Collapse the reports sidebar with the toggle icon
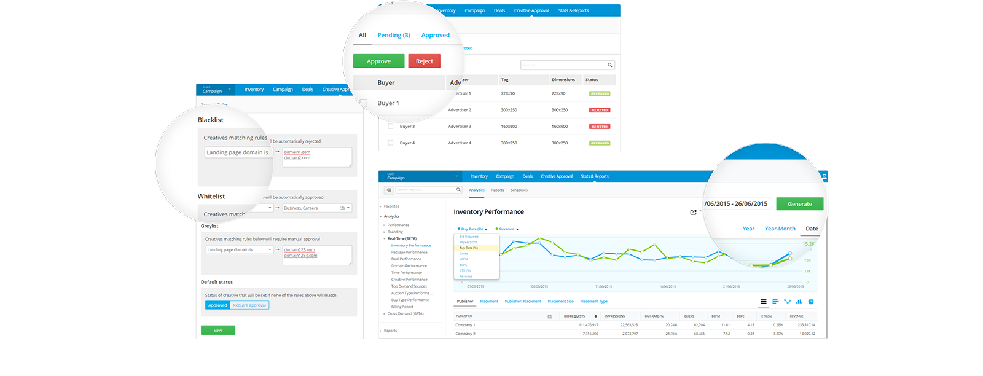 point(390,190)
